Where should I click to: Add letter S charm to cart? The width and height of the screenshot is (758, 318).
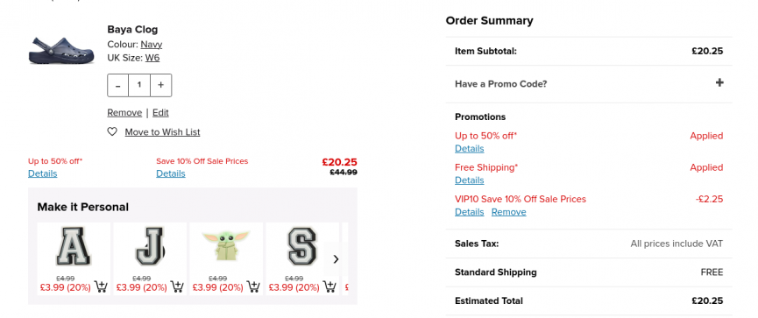329,287
